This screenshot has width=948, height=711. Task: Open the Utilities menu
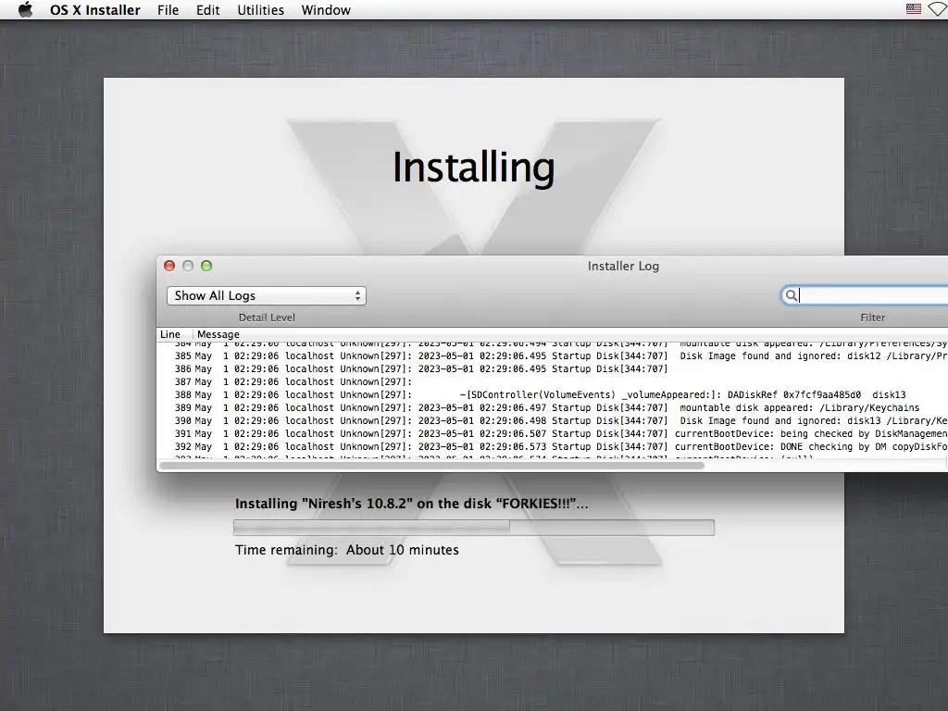[x=260, y=10]
